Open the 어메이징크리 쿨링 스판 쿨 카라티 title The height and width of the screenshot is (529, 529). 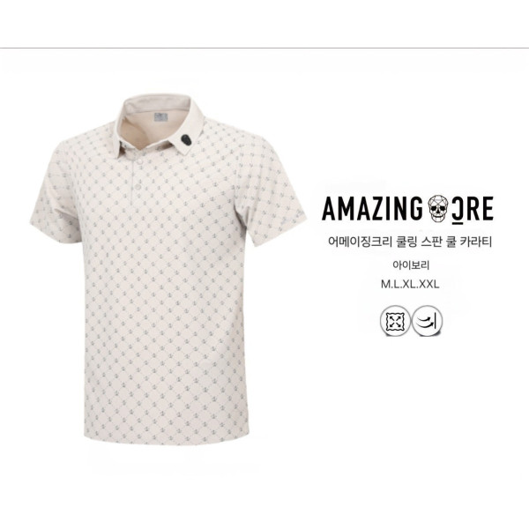click(410, 242)
